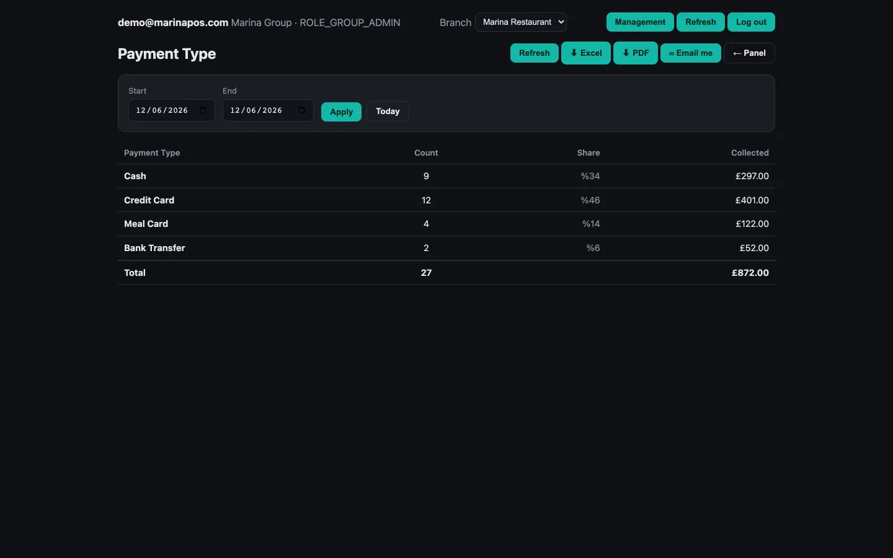Click Refresh in the top header bar
893x558 pixels.
tap(701, 22)
